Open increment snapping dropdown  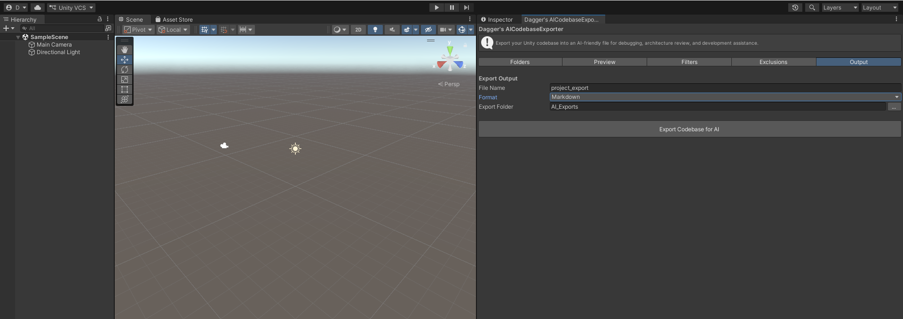pyautogui.click(x=246, y=30)
